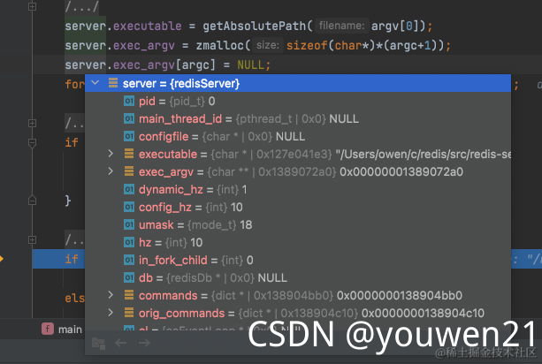The width and height of the screenshot is (542, 364).
Task: Click the folder icon in popup toolbar
Action: point(98,343)
